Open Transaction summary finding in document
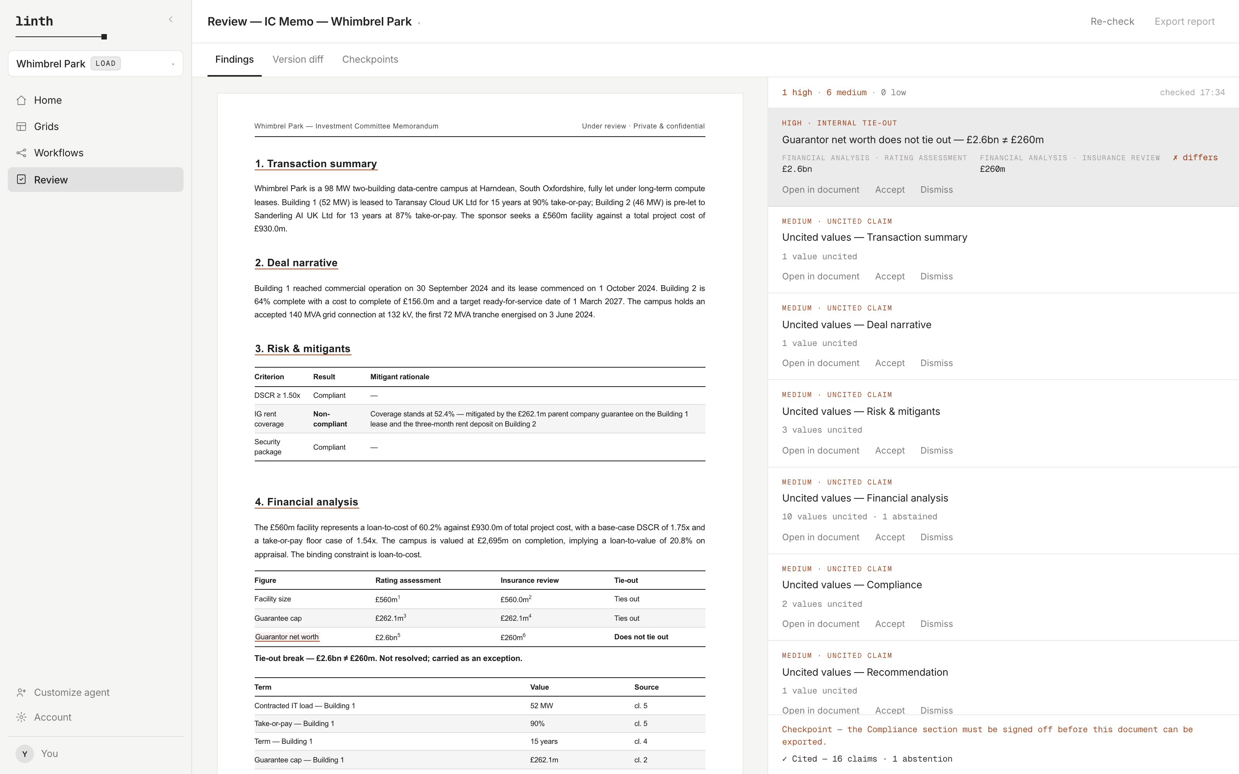 click(820, 276)
